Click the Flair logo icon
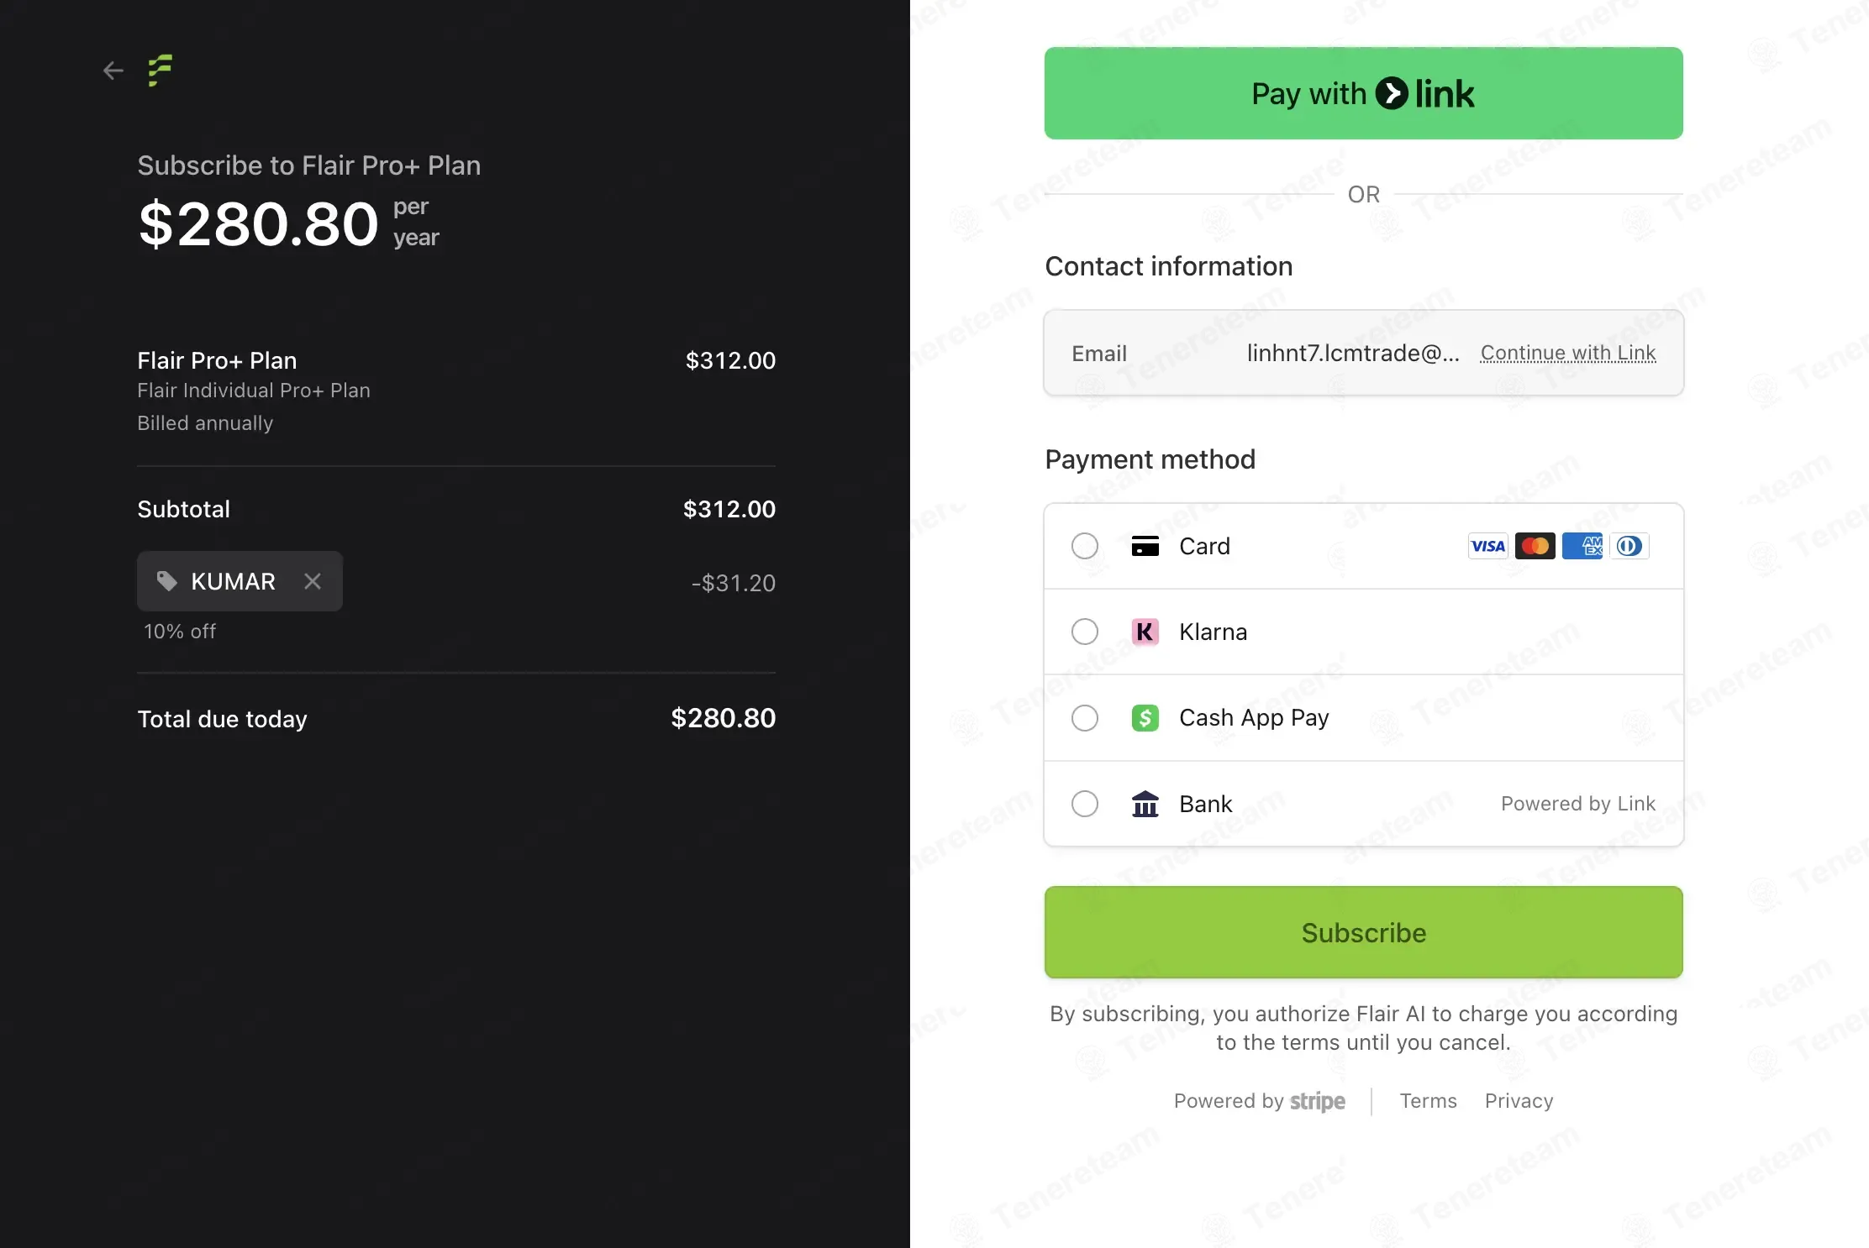Image resolution: width=1869 pixels, height=1248 pixels. pyautogui.click(x=160, y=71)
